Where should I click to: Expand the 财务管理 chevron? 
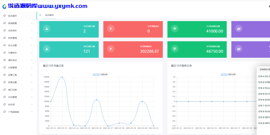click(32, 38)
